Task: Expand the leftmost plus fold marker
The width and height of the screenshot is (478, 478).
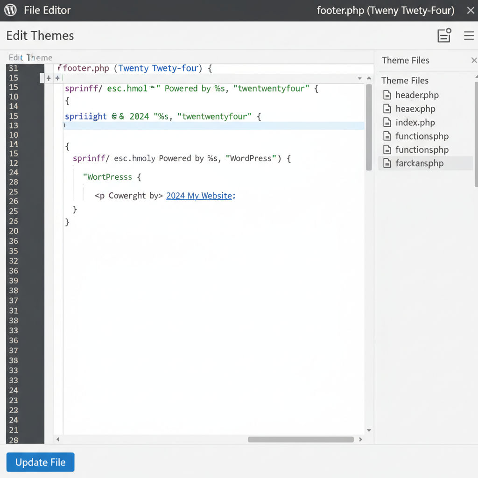Action: click(x=49, y=78)
